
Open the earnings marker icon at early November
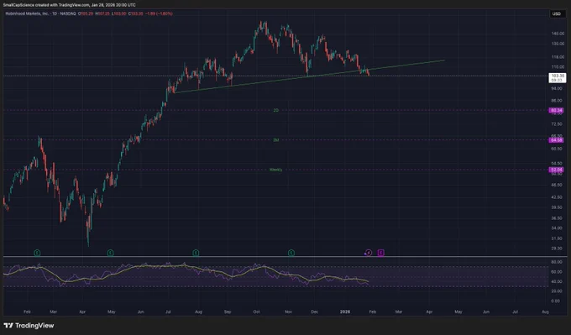point(291,253)
